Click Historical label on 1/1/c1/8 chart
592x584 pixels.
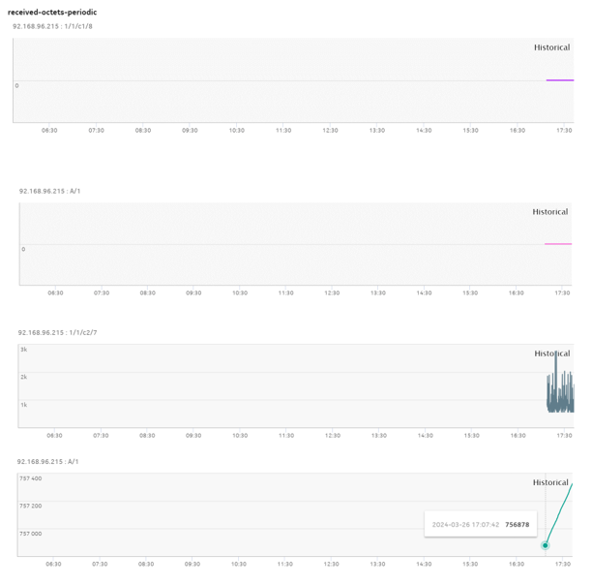point(551,47)
